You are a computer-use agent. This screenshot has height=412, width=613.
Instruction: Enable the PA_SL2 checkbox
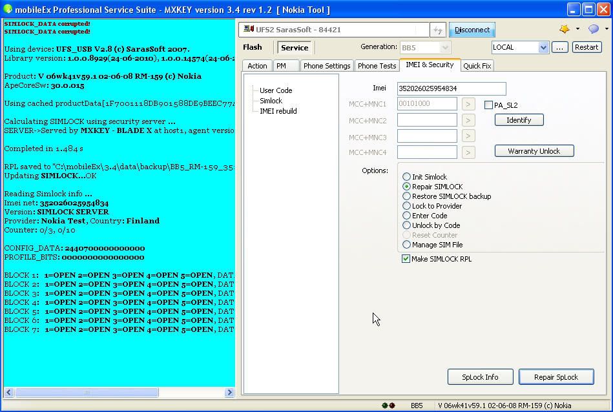pos(488,105)
